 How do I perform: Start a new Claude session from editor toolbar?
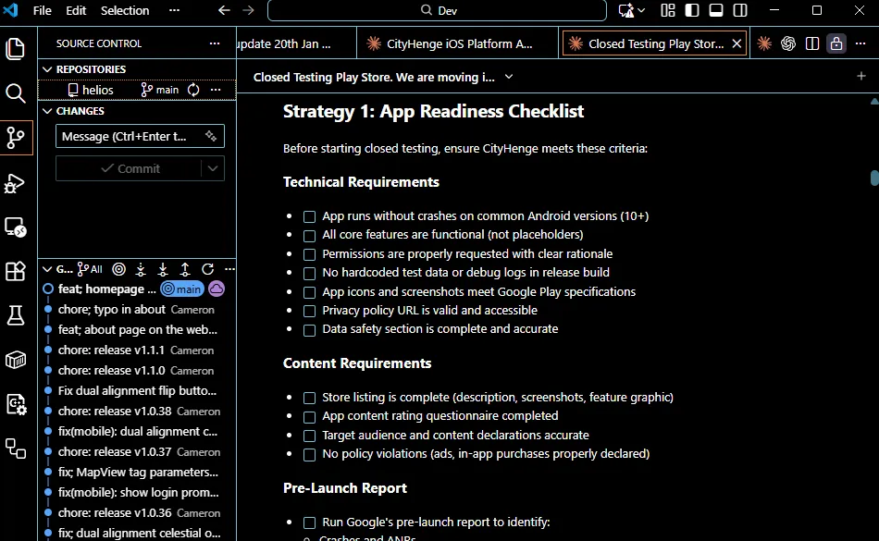[764, 43]
